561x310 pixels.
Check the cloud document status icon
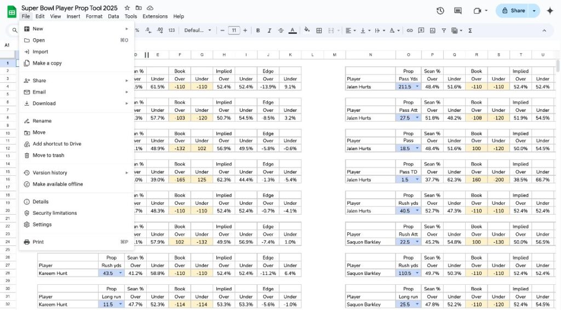point(150,8)
